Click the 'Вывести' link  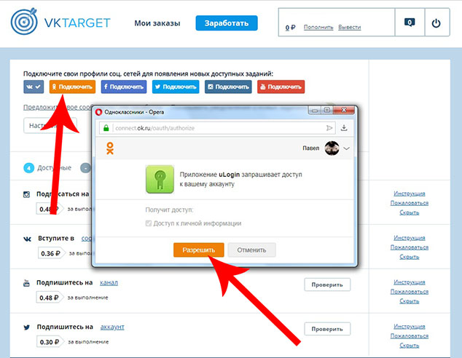tap(349, 27)
